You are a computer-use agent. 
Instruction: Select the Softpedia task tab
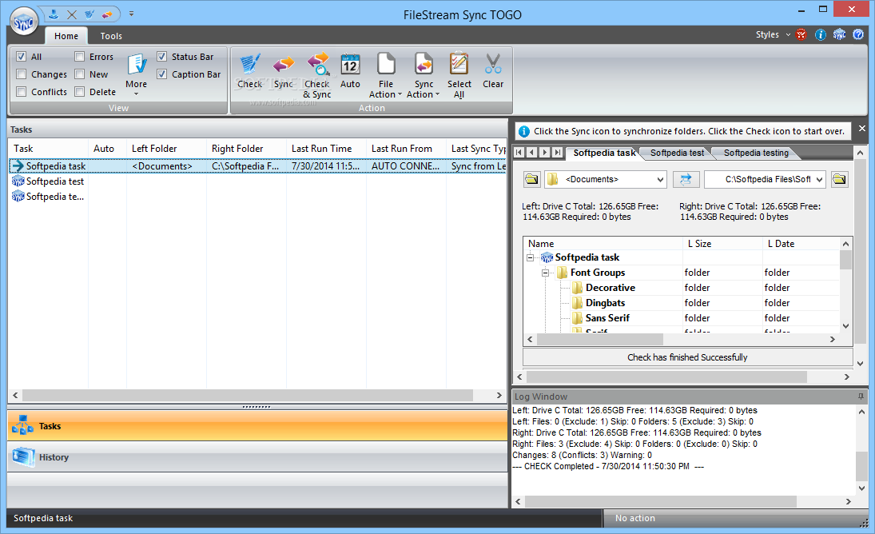[604, 153]
